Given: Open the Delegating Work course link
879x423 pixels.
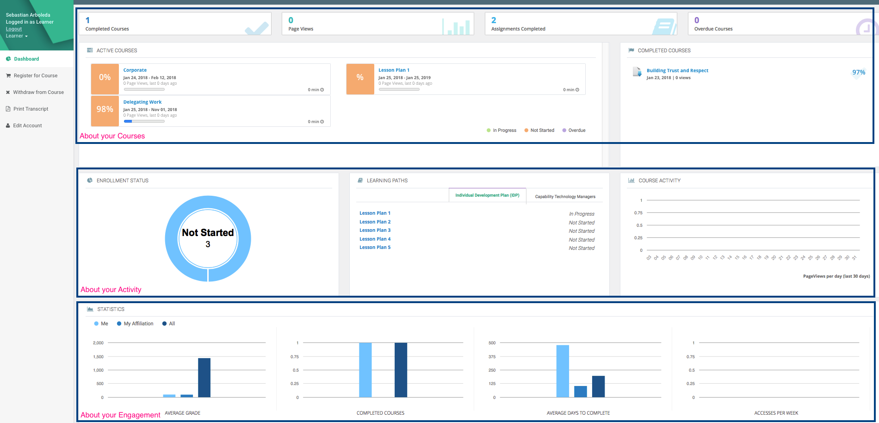Looking at the screenshot, I should click(x=142, y=102).
